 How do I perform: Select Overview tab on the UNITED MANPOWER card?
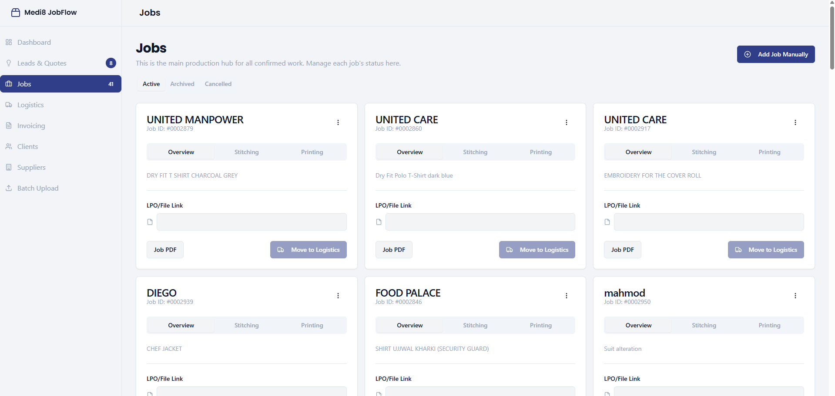tap(181, 152)
